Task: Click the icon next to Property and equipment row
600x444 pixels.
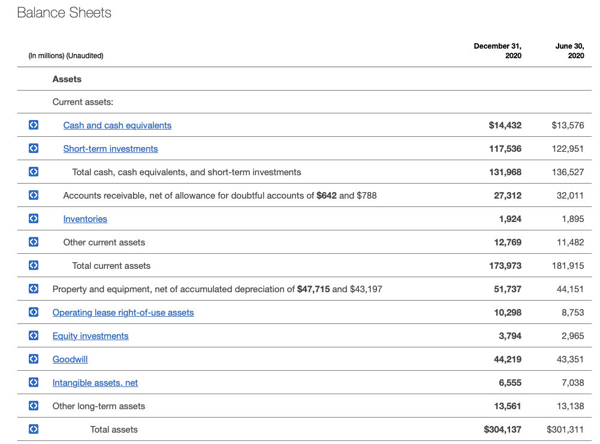Action: click(34, 289)
